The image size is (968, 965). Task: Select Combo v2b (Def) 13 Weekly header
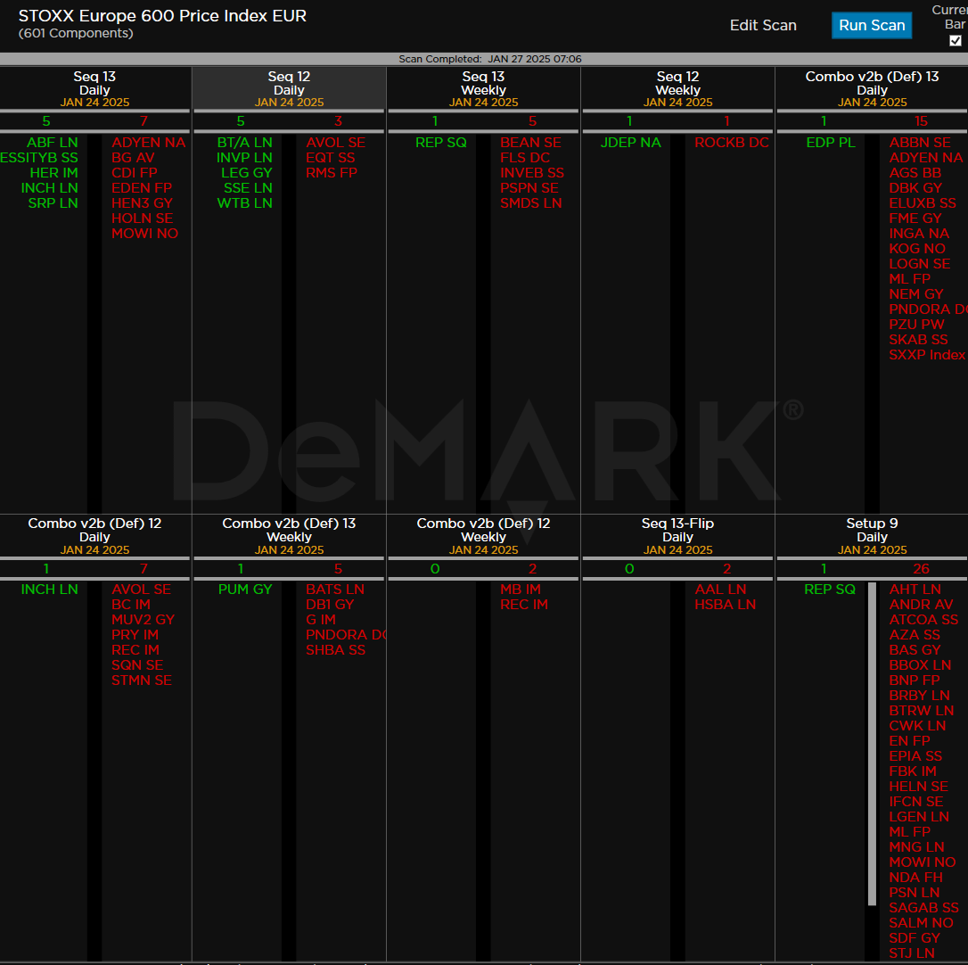tap(289, 536)
